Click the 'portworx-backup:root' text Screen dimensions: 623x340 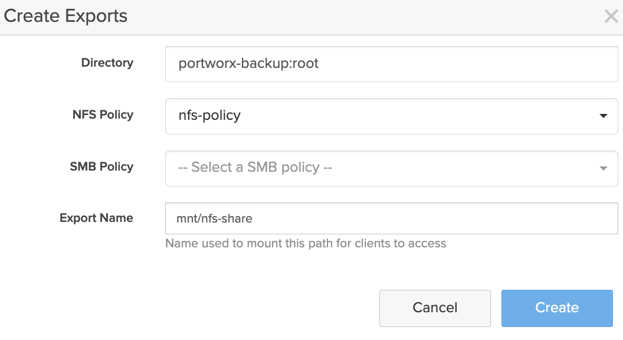[248, 64]
